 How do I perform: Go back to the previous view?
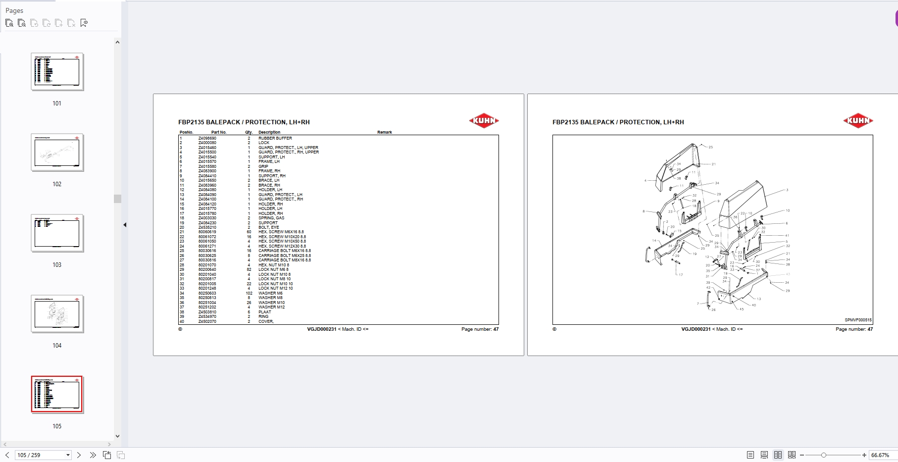(x=107, y=455)
